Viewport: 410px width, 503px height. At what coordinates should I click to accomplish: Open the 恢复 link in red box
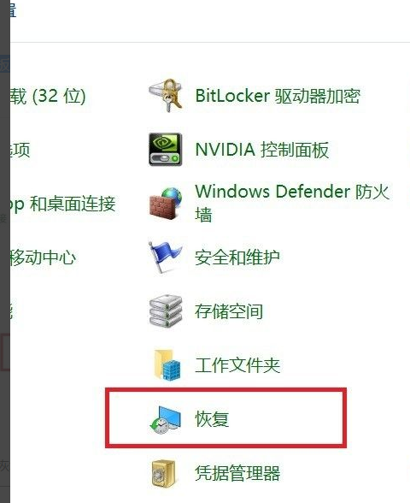pos(212,419)
